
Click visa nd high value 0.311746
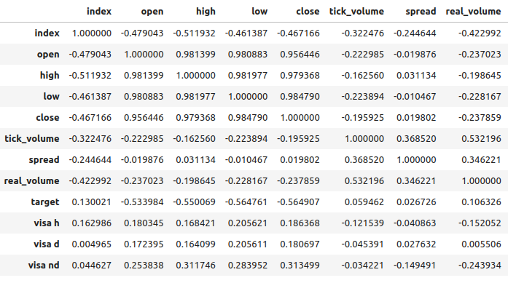click(x=195, y=266)
